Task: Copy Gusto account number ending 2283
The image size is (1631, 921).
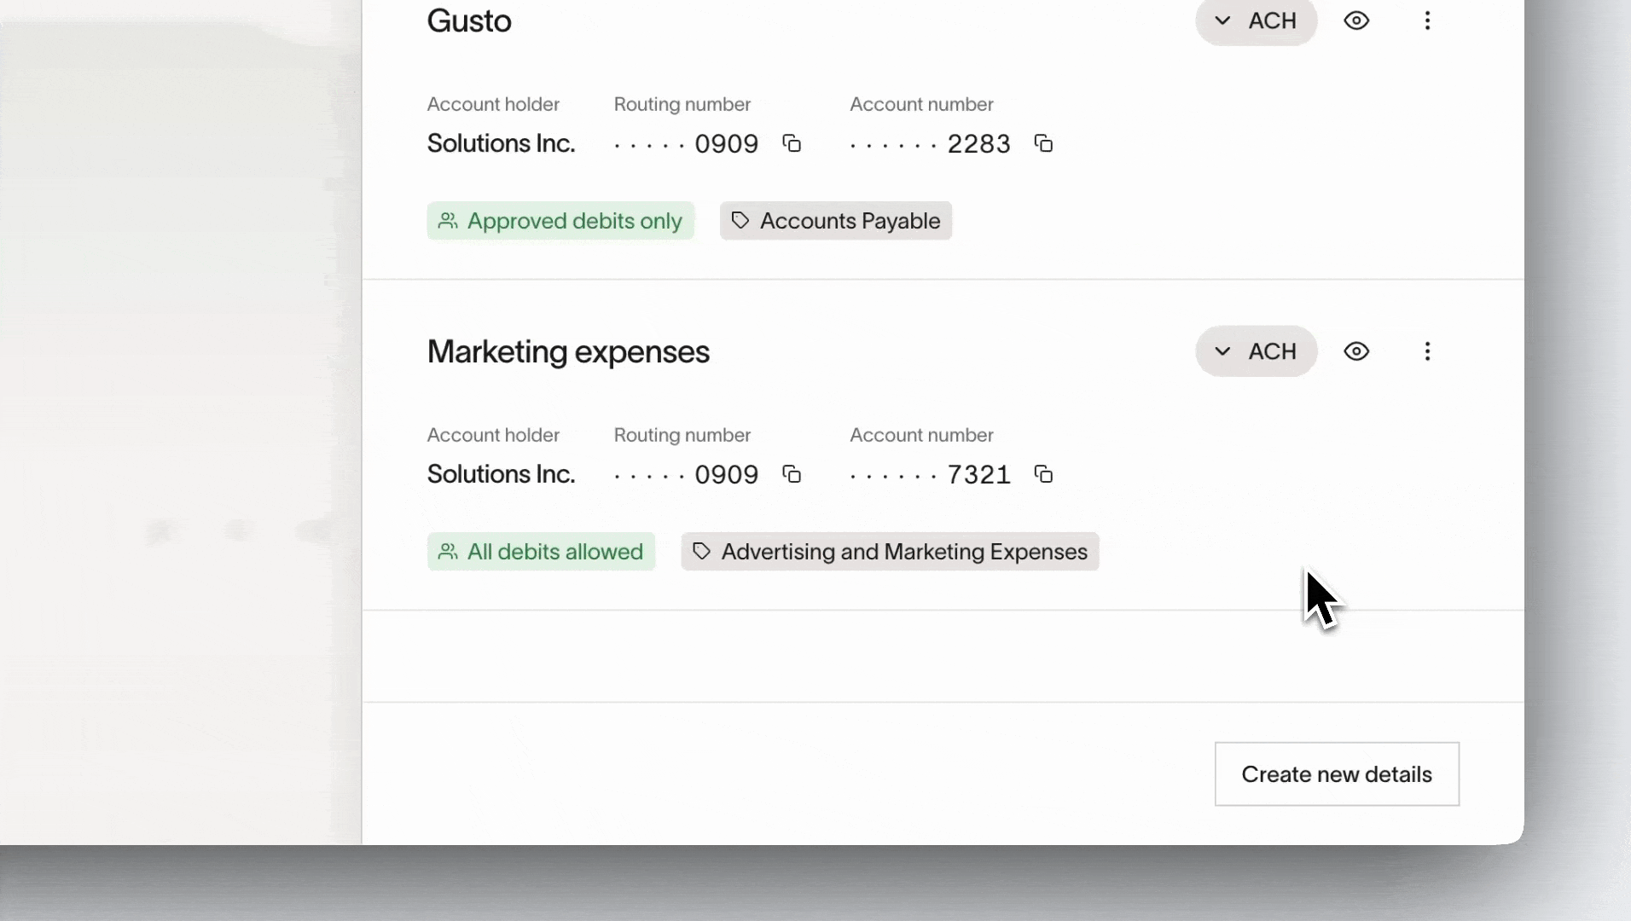Action: [1043, 143]
